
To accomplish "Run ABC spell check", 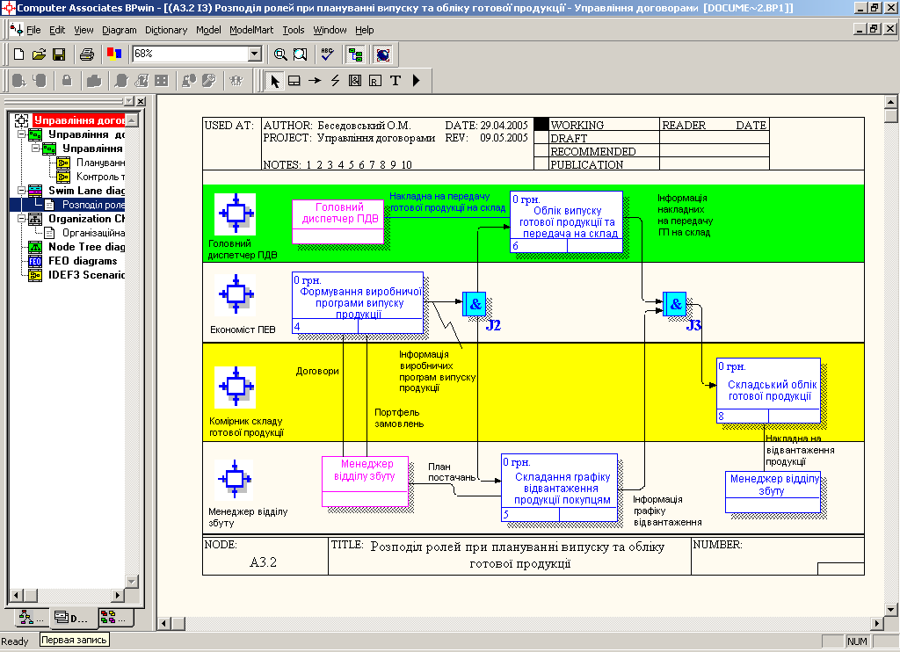I will point(327,54).
